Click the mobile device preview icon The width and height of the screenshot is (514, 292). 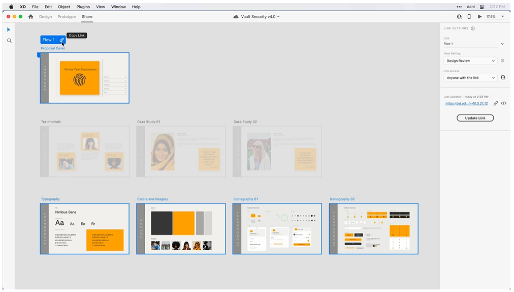coord(469,17)
